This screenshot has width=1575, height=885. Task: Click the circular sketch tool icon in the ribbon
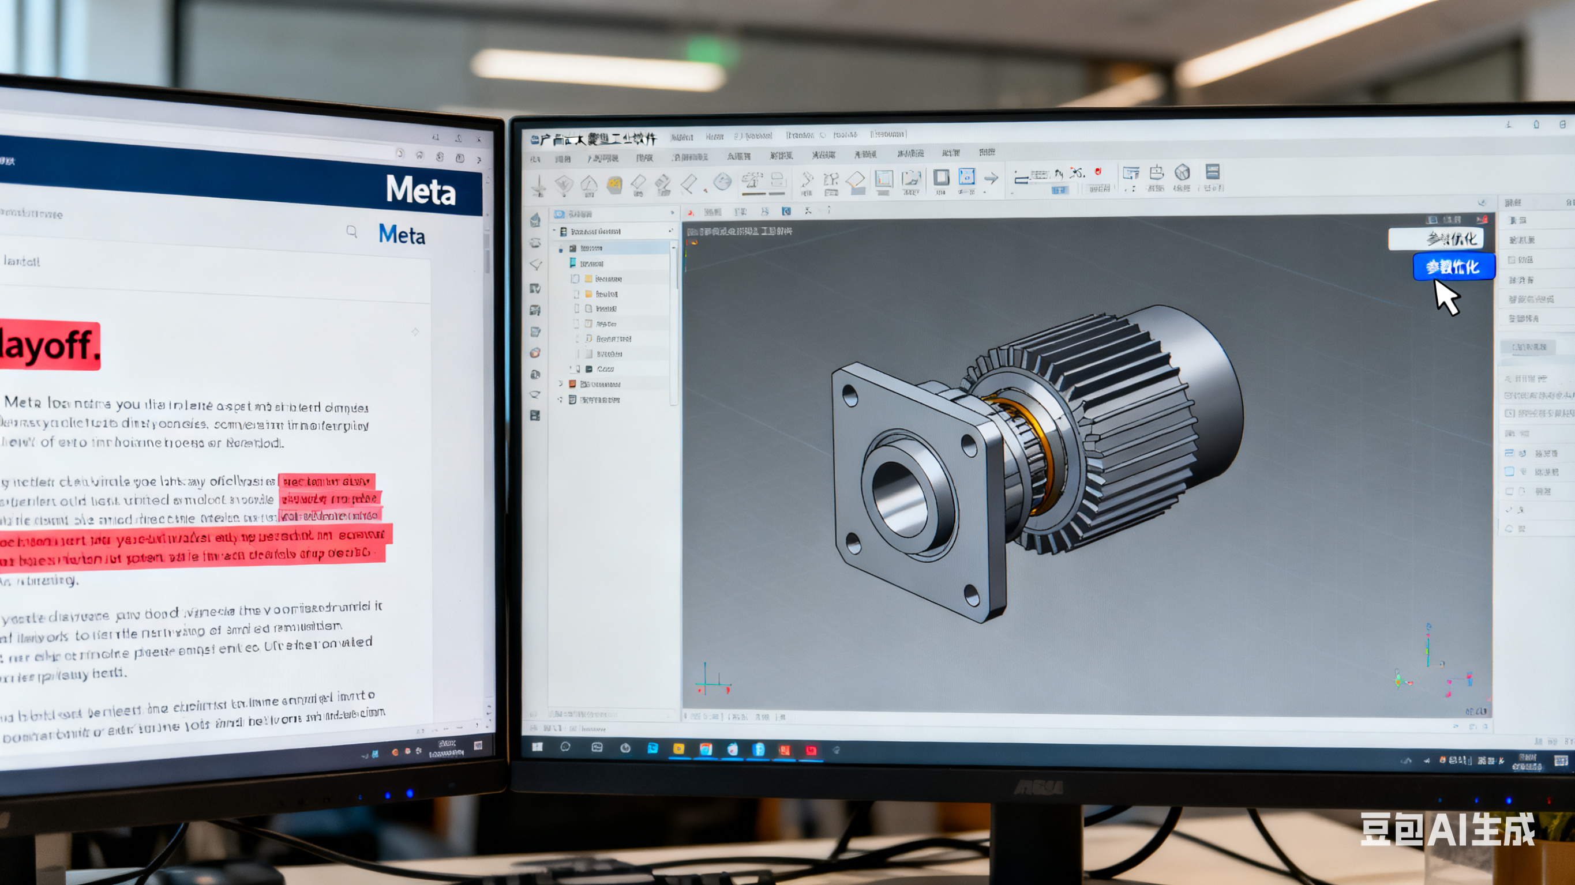723,182
